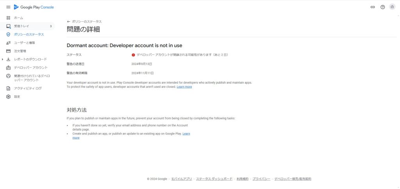Open 設定 in the sidebar

tap(17, 97)
